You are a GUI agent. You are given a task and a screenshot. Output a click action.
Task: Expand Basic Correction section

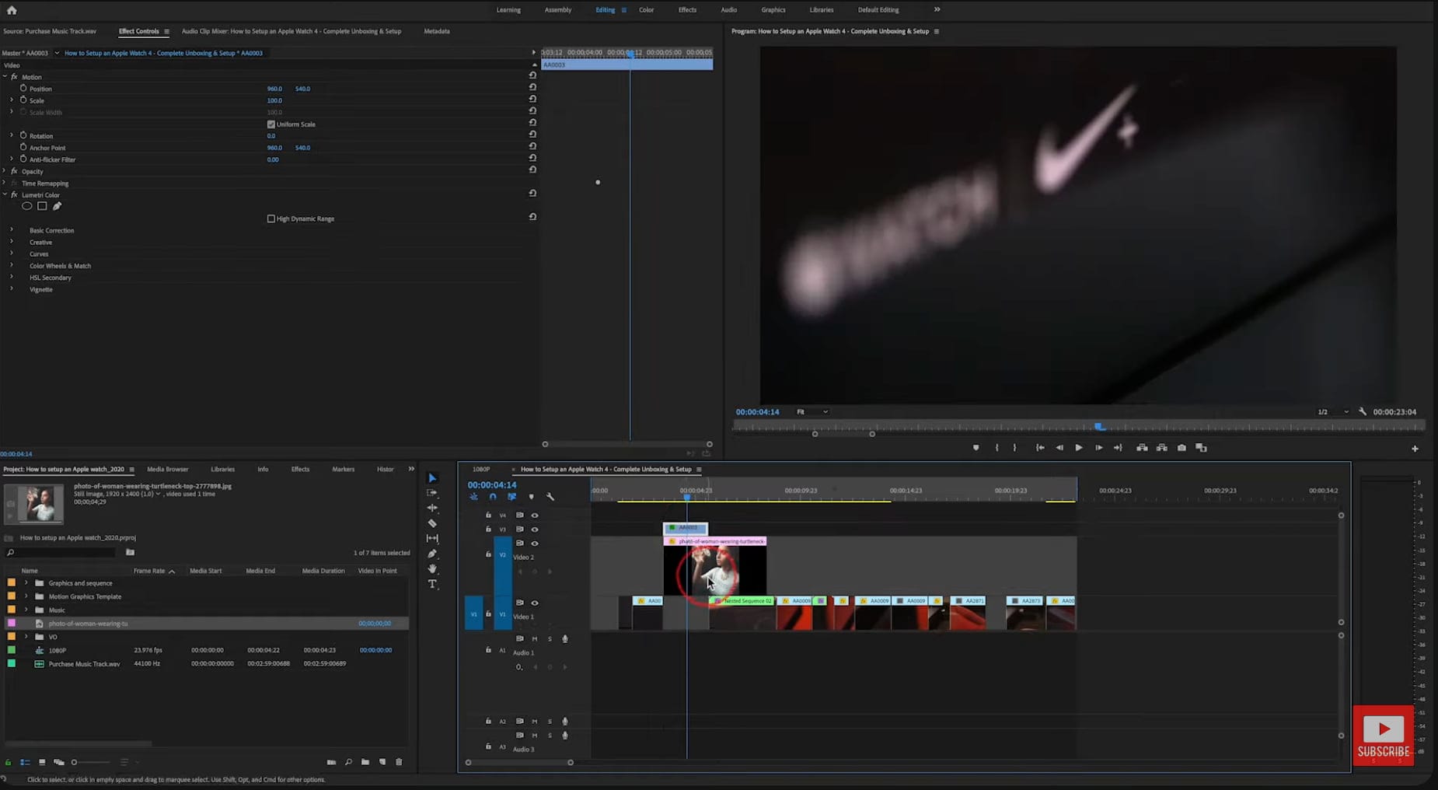[x=11, y=230]
